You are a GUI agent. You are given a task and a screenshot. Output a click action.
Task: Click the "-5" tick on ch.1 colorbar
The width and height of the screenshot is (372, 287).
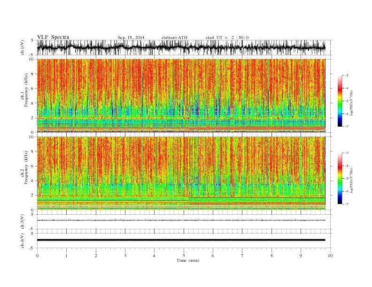(347, 101)
